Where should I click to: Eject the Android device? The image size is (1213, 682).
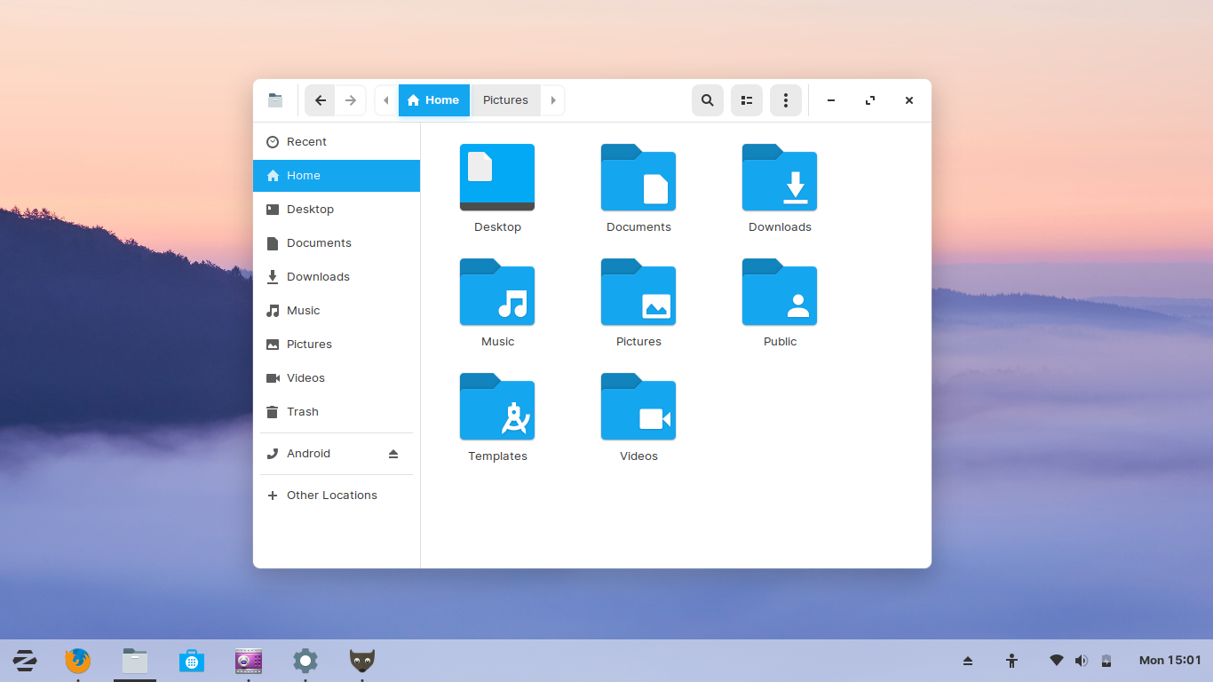tap(393, 454)
